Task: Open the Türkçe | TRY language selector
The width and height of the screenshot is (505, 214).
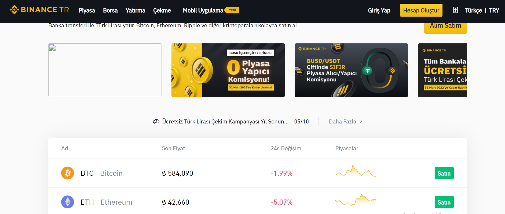Action: coord(482,10)
